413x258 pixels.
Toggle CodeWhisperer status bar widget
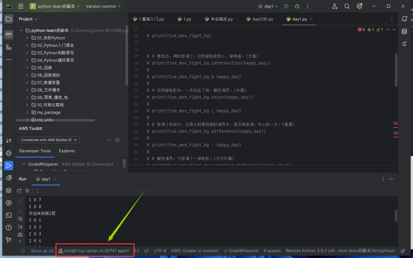pos(242,251)
